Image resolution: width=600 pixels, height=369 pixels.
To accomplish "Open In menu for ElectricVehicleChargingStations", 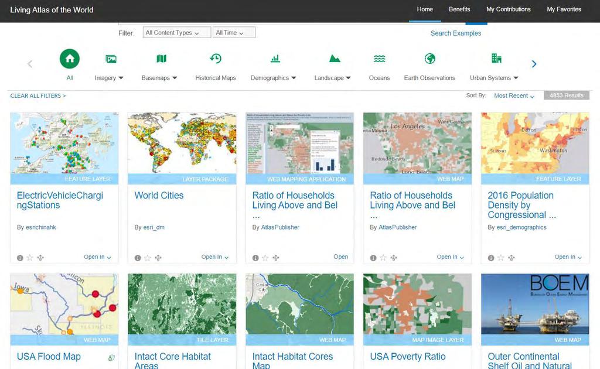I will (98, 257).
